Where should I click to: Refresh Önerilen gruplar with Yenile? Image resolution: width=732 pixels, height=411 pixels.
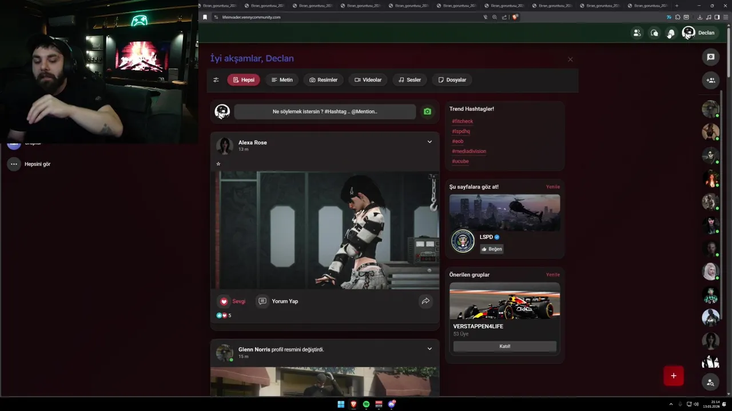pyautogui.click(x=553, y=275)
